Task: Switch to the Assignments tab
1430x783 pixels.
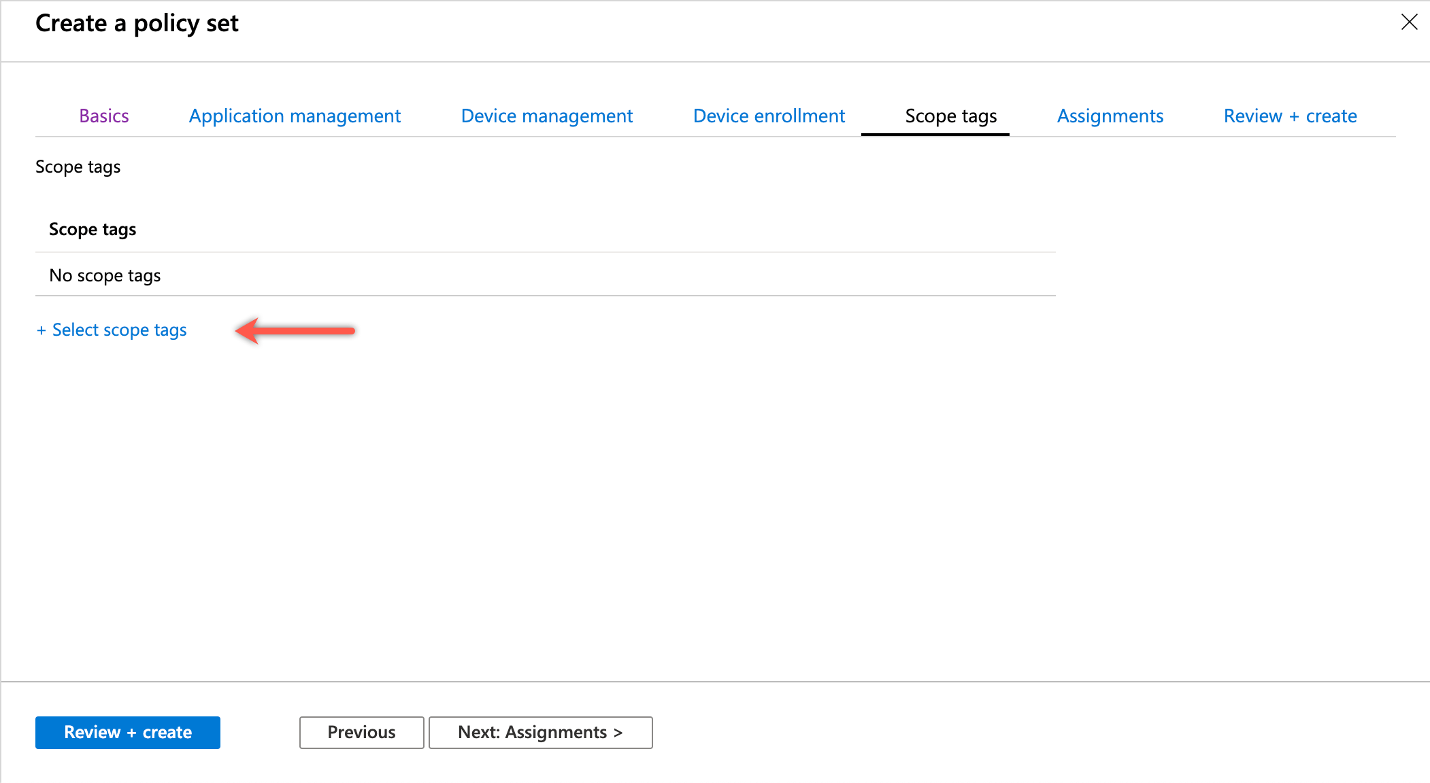Action: pos(1110,116)
